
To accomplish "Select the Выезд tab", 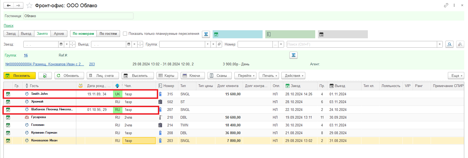I will tap(26, 34).
